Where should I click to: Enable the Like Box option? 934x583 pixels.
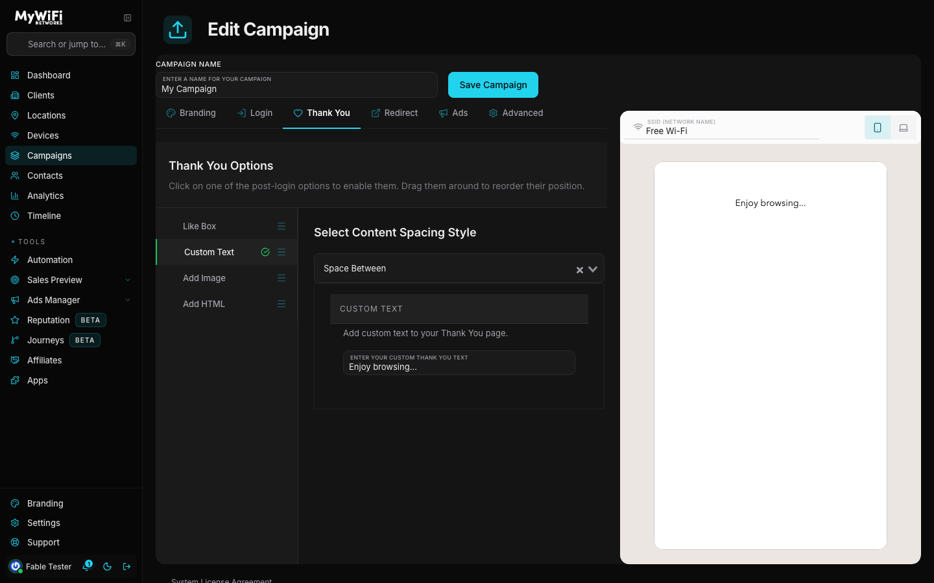point(199,226)
